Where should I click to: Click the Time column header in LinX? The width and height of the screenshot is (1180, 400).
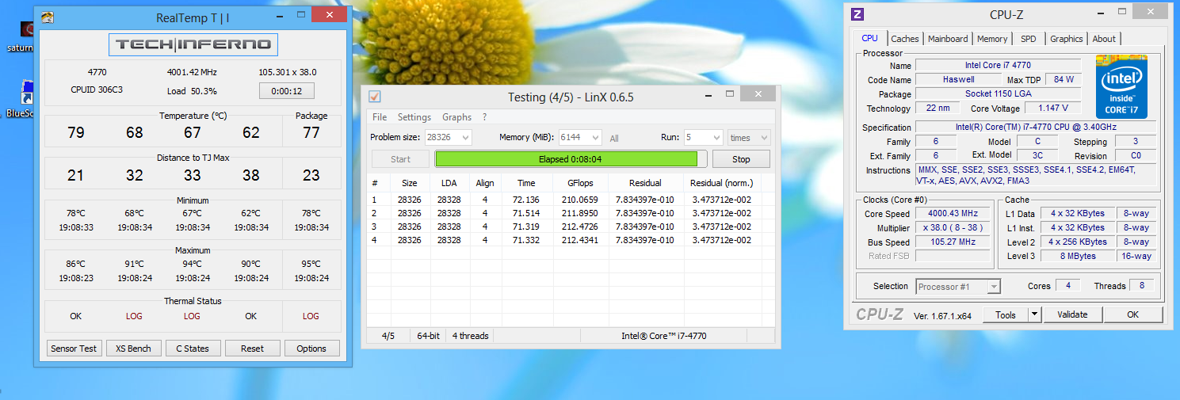coord(526,183)
